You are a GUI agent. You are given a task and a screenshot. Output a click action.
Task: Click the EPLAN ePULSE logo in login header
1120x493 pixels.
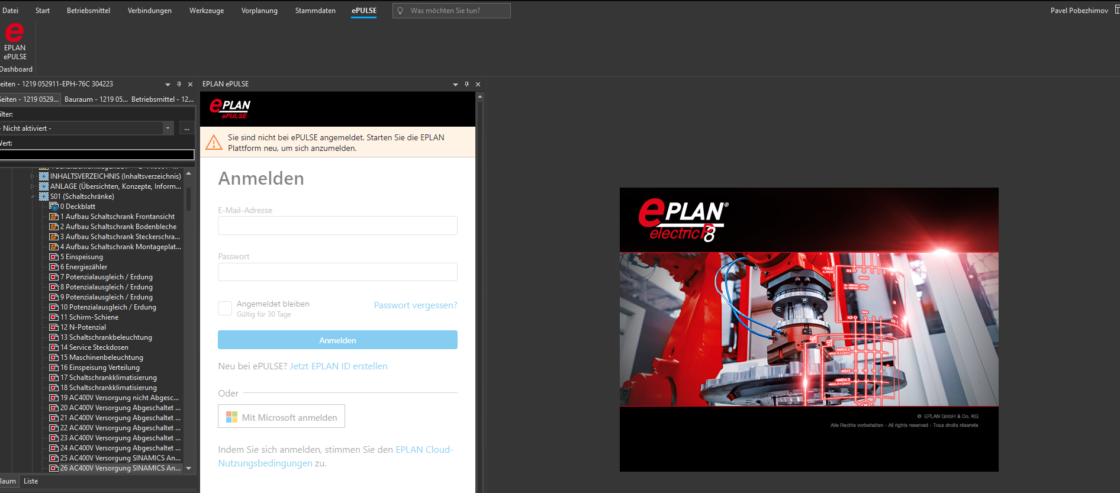pos(230,108)
